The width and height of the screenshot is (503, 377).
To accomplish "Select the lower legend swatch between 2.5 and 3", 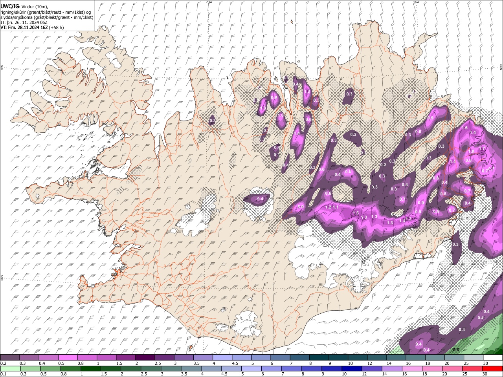I will [151, 369].
